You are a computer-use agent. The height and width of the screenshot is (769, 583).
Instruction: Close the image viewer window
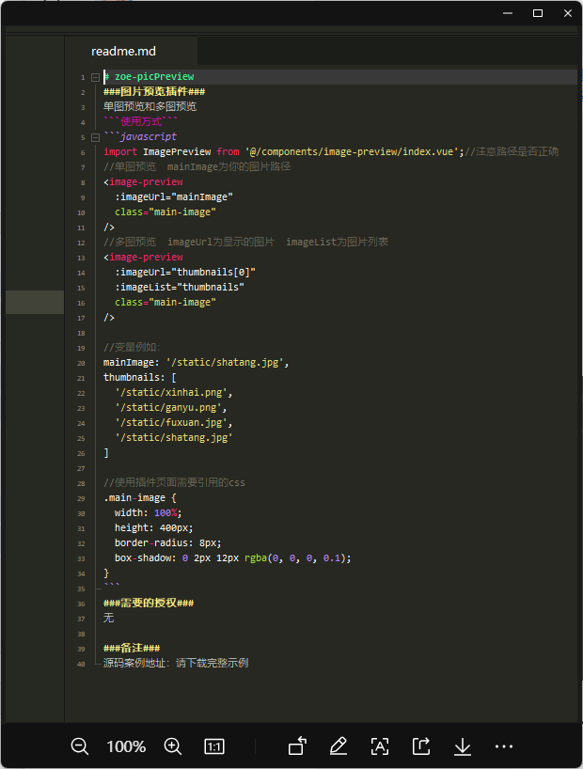point(568,13)
